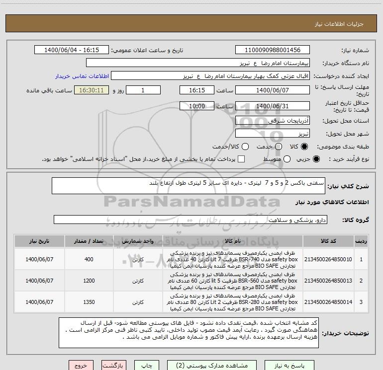Viewport: 383px width, 370px height.
Task: Click the response deadline time 16:15 field
Action: tap(197, 90)
